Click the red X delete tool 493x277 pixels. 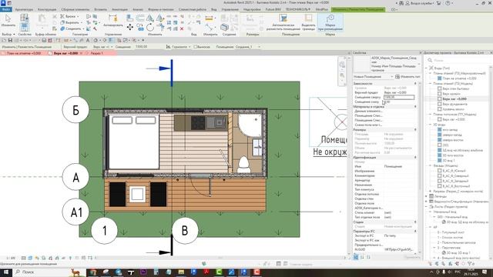(182, 28)
